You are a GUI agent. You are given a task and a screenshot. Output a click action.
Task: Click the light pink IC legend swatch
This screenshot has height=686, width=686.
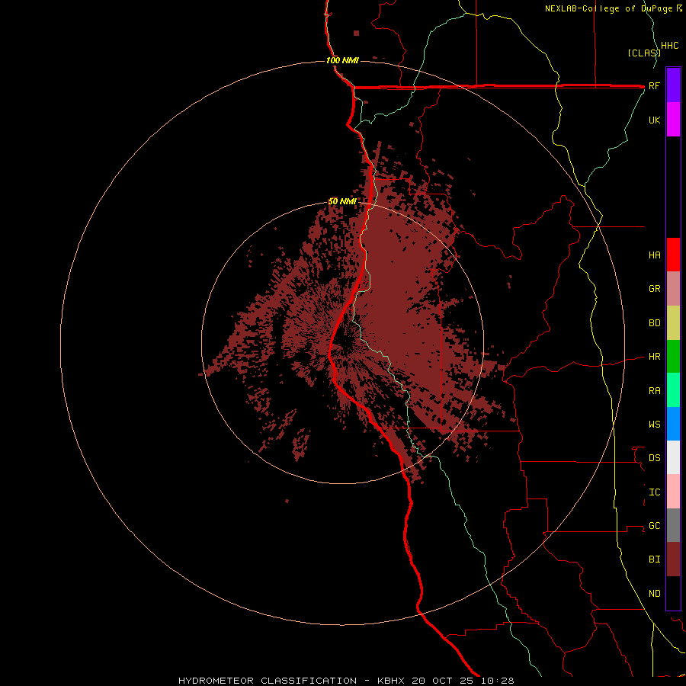click(673, 492)
